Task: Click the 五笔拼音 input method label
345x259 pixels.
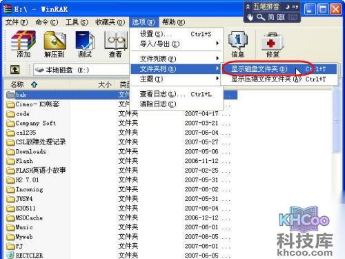Action: coord(266,7)
